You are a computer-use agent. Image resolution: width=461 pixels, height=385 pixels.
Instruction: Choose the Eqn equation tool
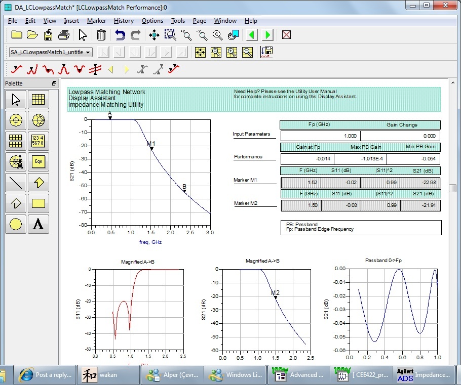coord(39,162)
